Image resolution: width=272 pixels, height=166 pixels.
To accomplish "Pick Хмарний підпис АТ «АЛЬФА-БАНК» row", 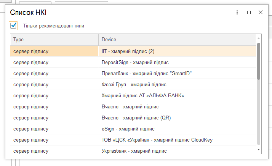I will point(133,96).
